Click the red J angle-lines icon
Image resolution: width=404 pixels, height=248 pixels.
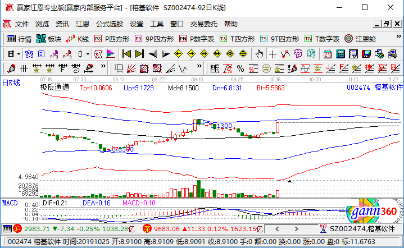[330, 68]
